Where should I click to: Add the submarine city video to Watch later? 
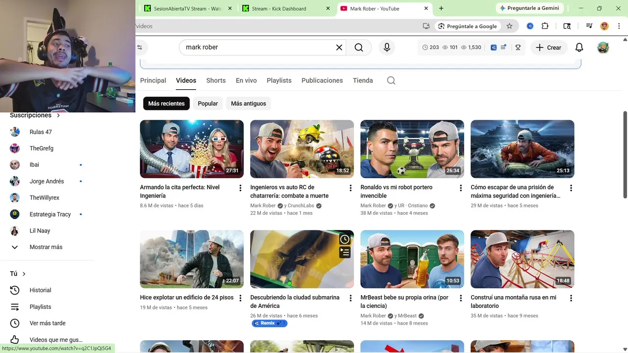pos(345,239)
